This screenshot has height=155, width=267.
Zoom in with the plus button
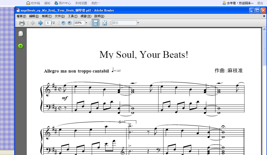coord(69,23)
